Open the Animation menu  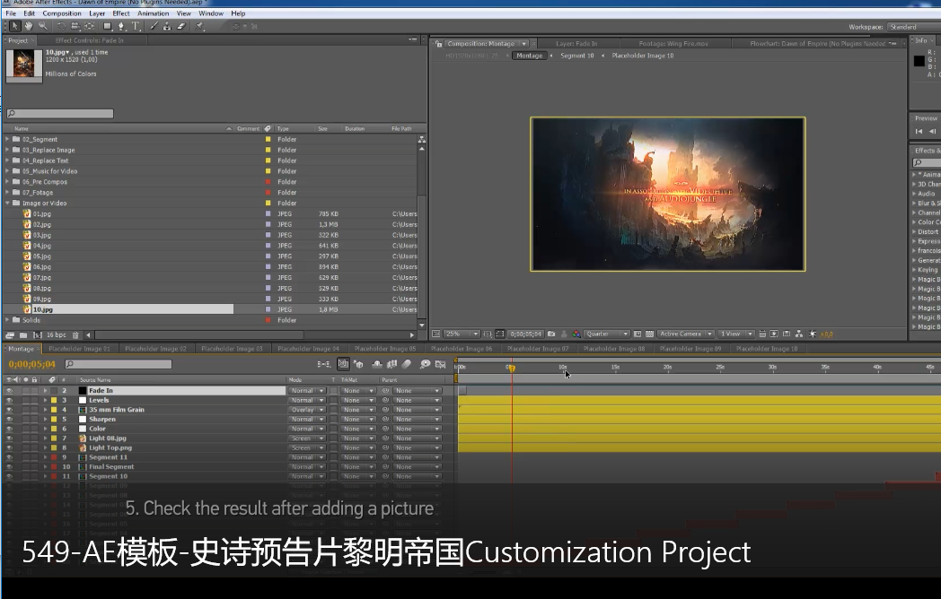point(153,13)
